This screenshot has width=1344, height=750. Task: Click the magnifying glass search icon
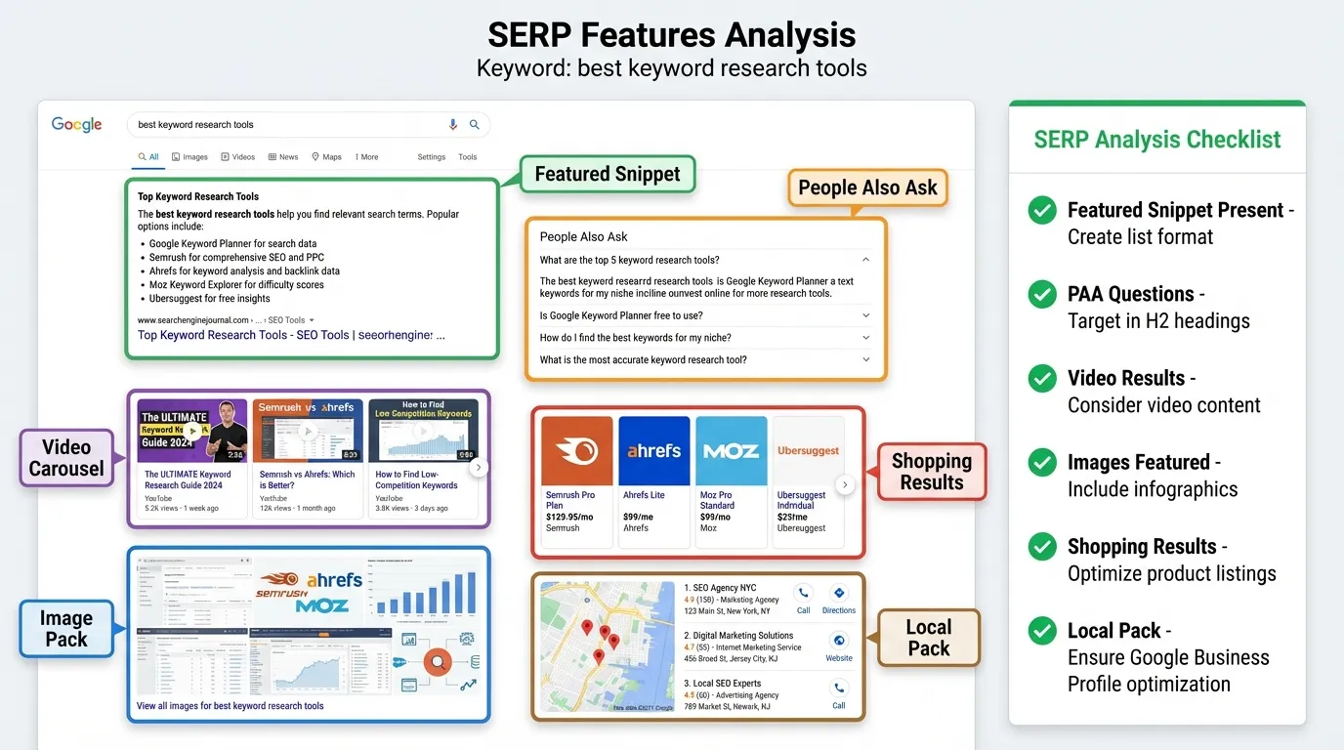pyautogui.click(x=474, y=124)
